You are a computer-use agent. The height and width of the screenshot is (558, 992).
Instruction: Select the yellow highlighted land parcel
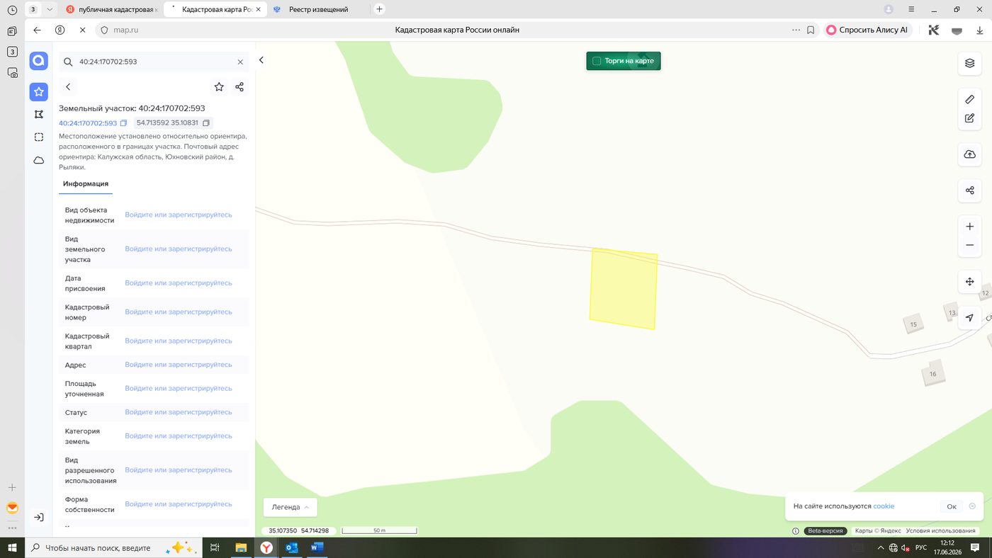tap(624, 288)
